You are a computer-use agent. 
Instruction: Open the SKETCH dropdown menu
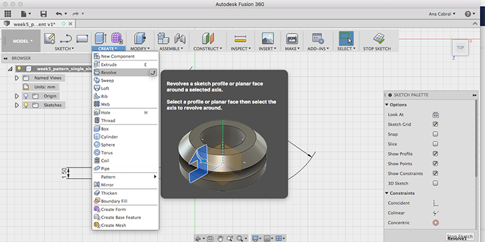65,49
